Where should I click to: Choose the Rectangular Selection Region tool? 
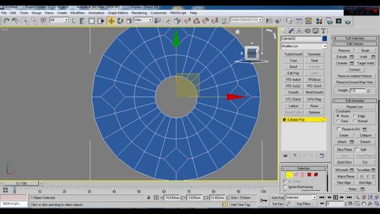point(91,21)
